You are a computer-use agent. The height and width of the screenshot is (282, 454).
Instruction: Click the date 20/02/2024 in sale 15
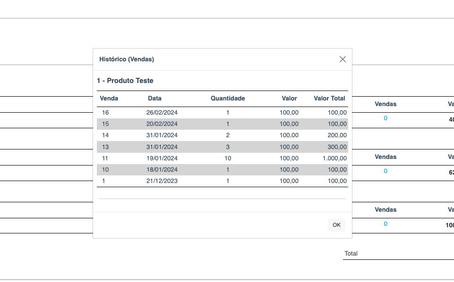point(162,124)
